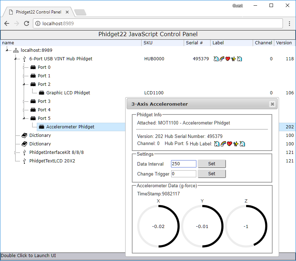This screenshot has height=261, width=296.
Task: Collapse the Port 5 node
Action: click(24, 118)
